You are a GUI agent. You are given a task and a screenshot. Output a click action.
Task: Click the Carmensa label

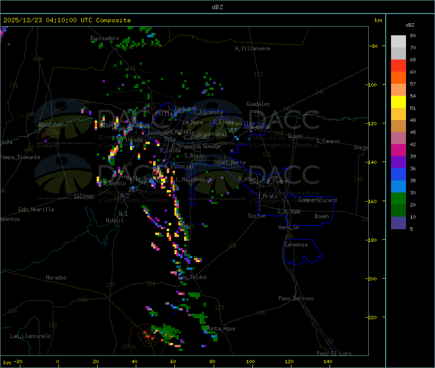click(x=296, y=245)
